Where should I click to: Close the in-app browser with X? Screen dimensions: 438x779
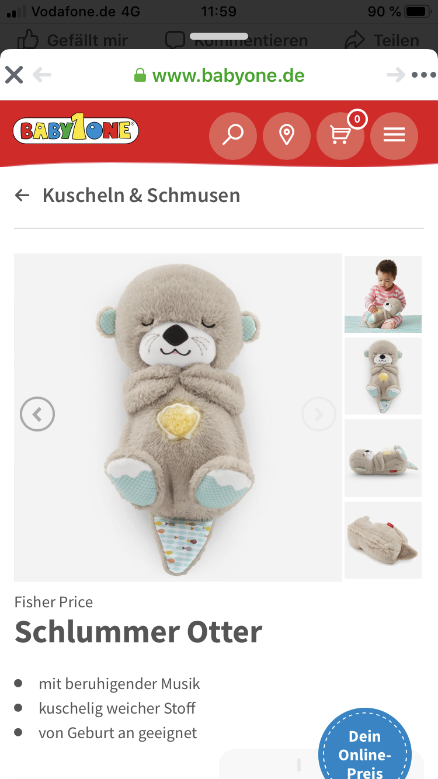point(14,75)
